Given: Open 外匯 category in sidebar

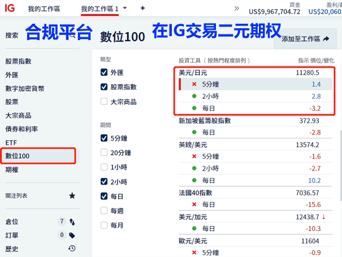Looking at the screenshot, I should tap(12, 75).
